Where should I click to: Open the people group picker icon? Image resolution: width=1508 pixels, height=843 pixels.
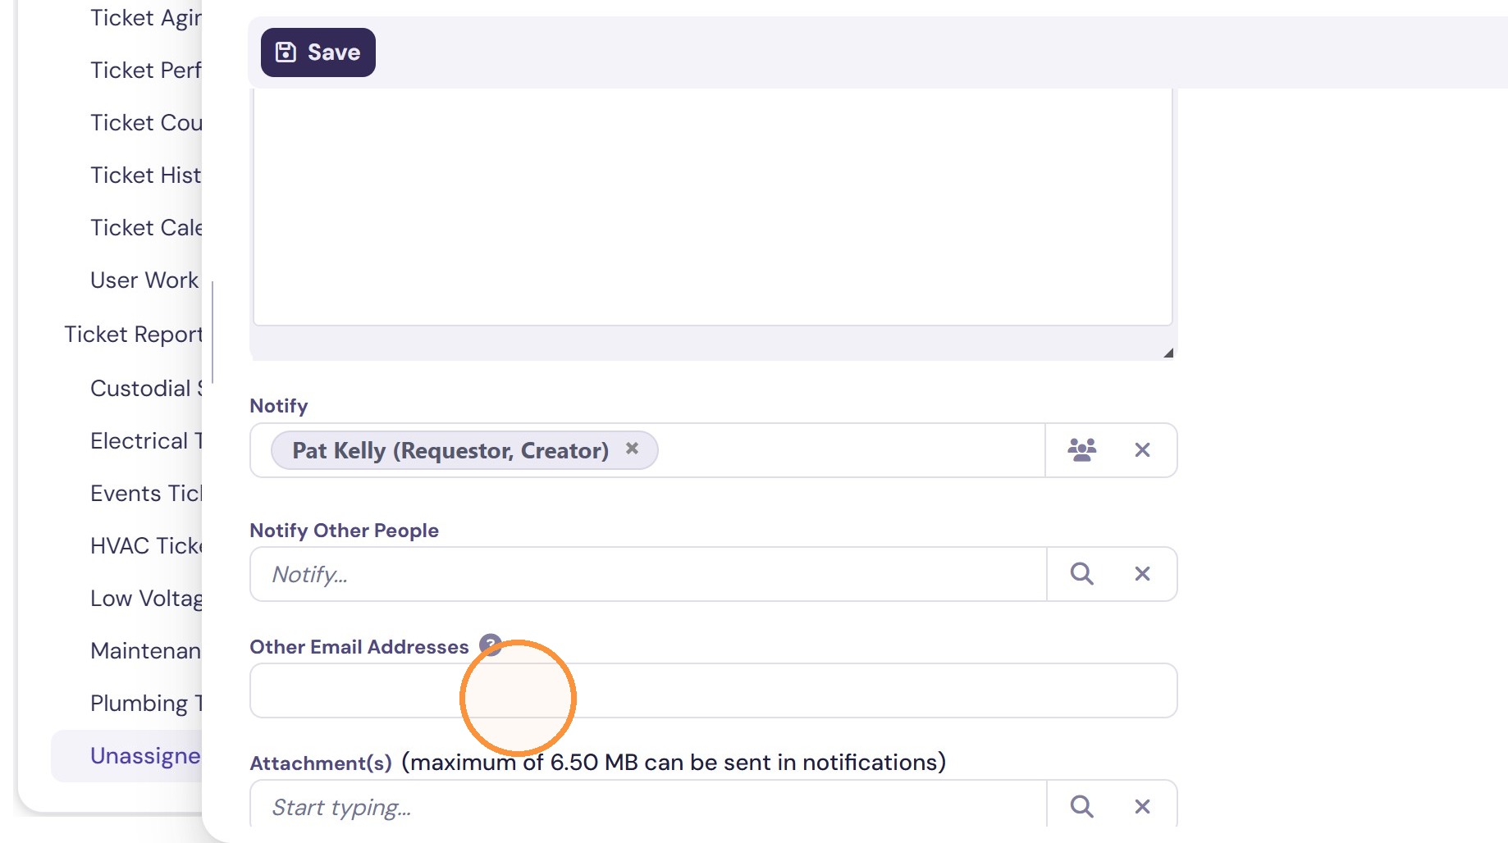tap(1082, 449)
